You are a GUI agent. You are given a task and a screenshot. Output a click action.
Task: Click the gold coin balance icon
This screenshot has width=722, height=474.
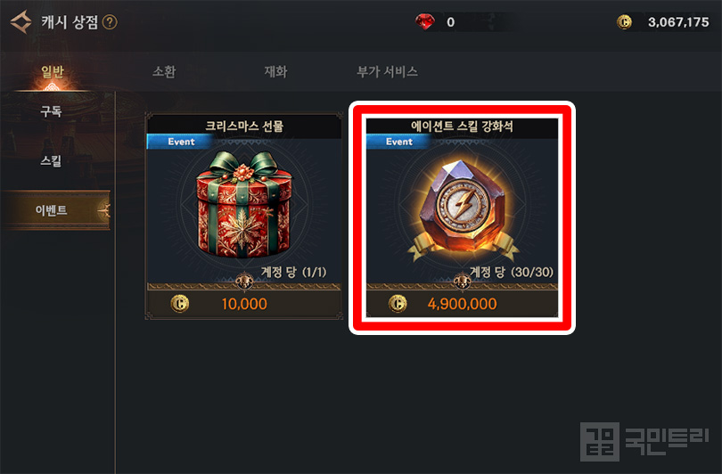[x=624, y=21]
